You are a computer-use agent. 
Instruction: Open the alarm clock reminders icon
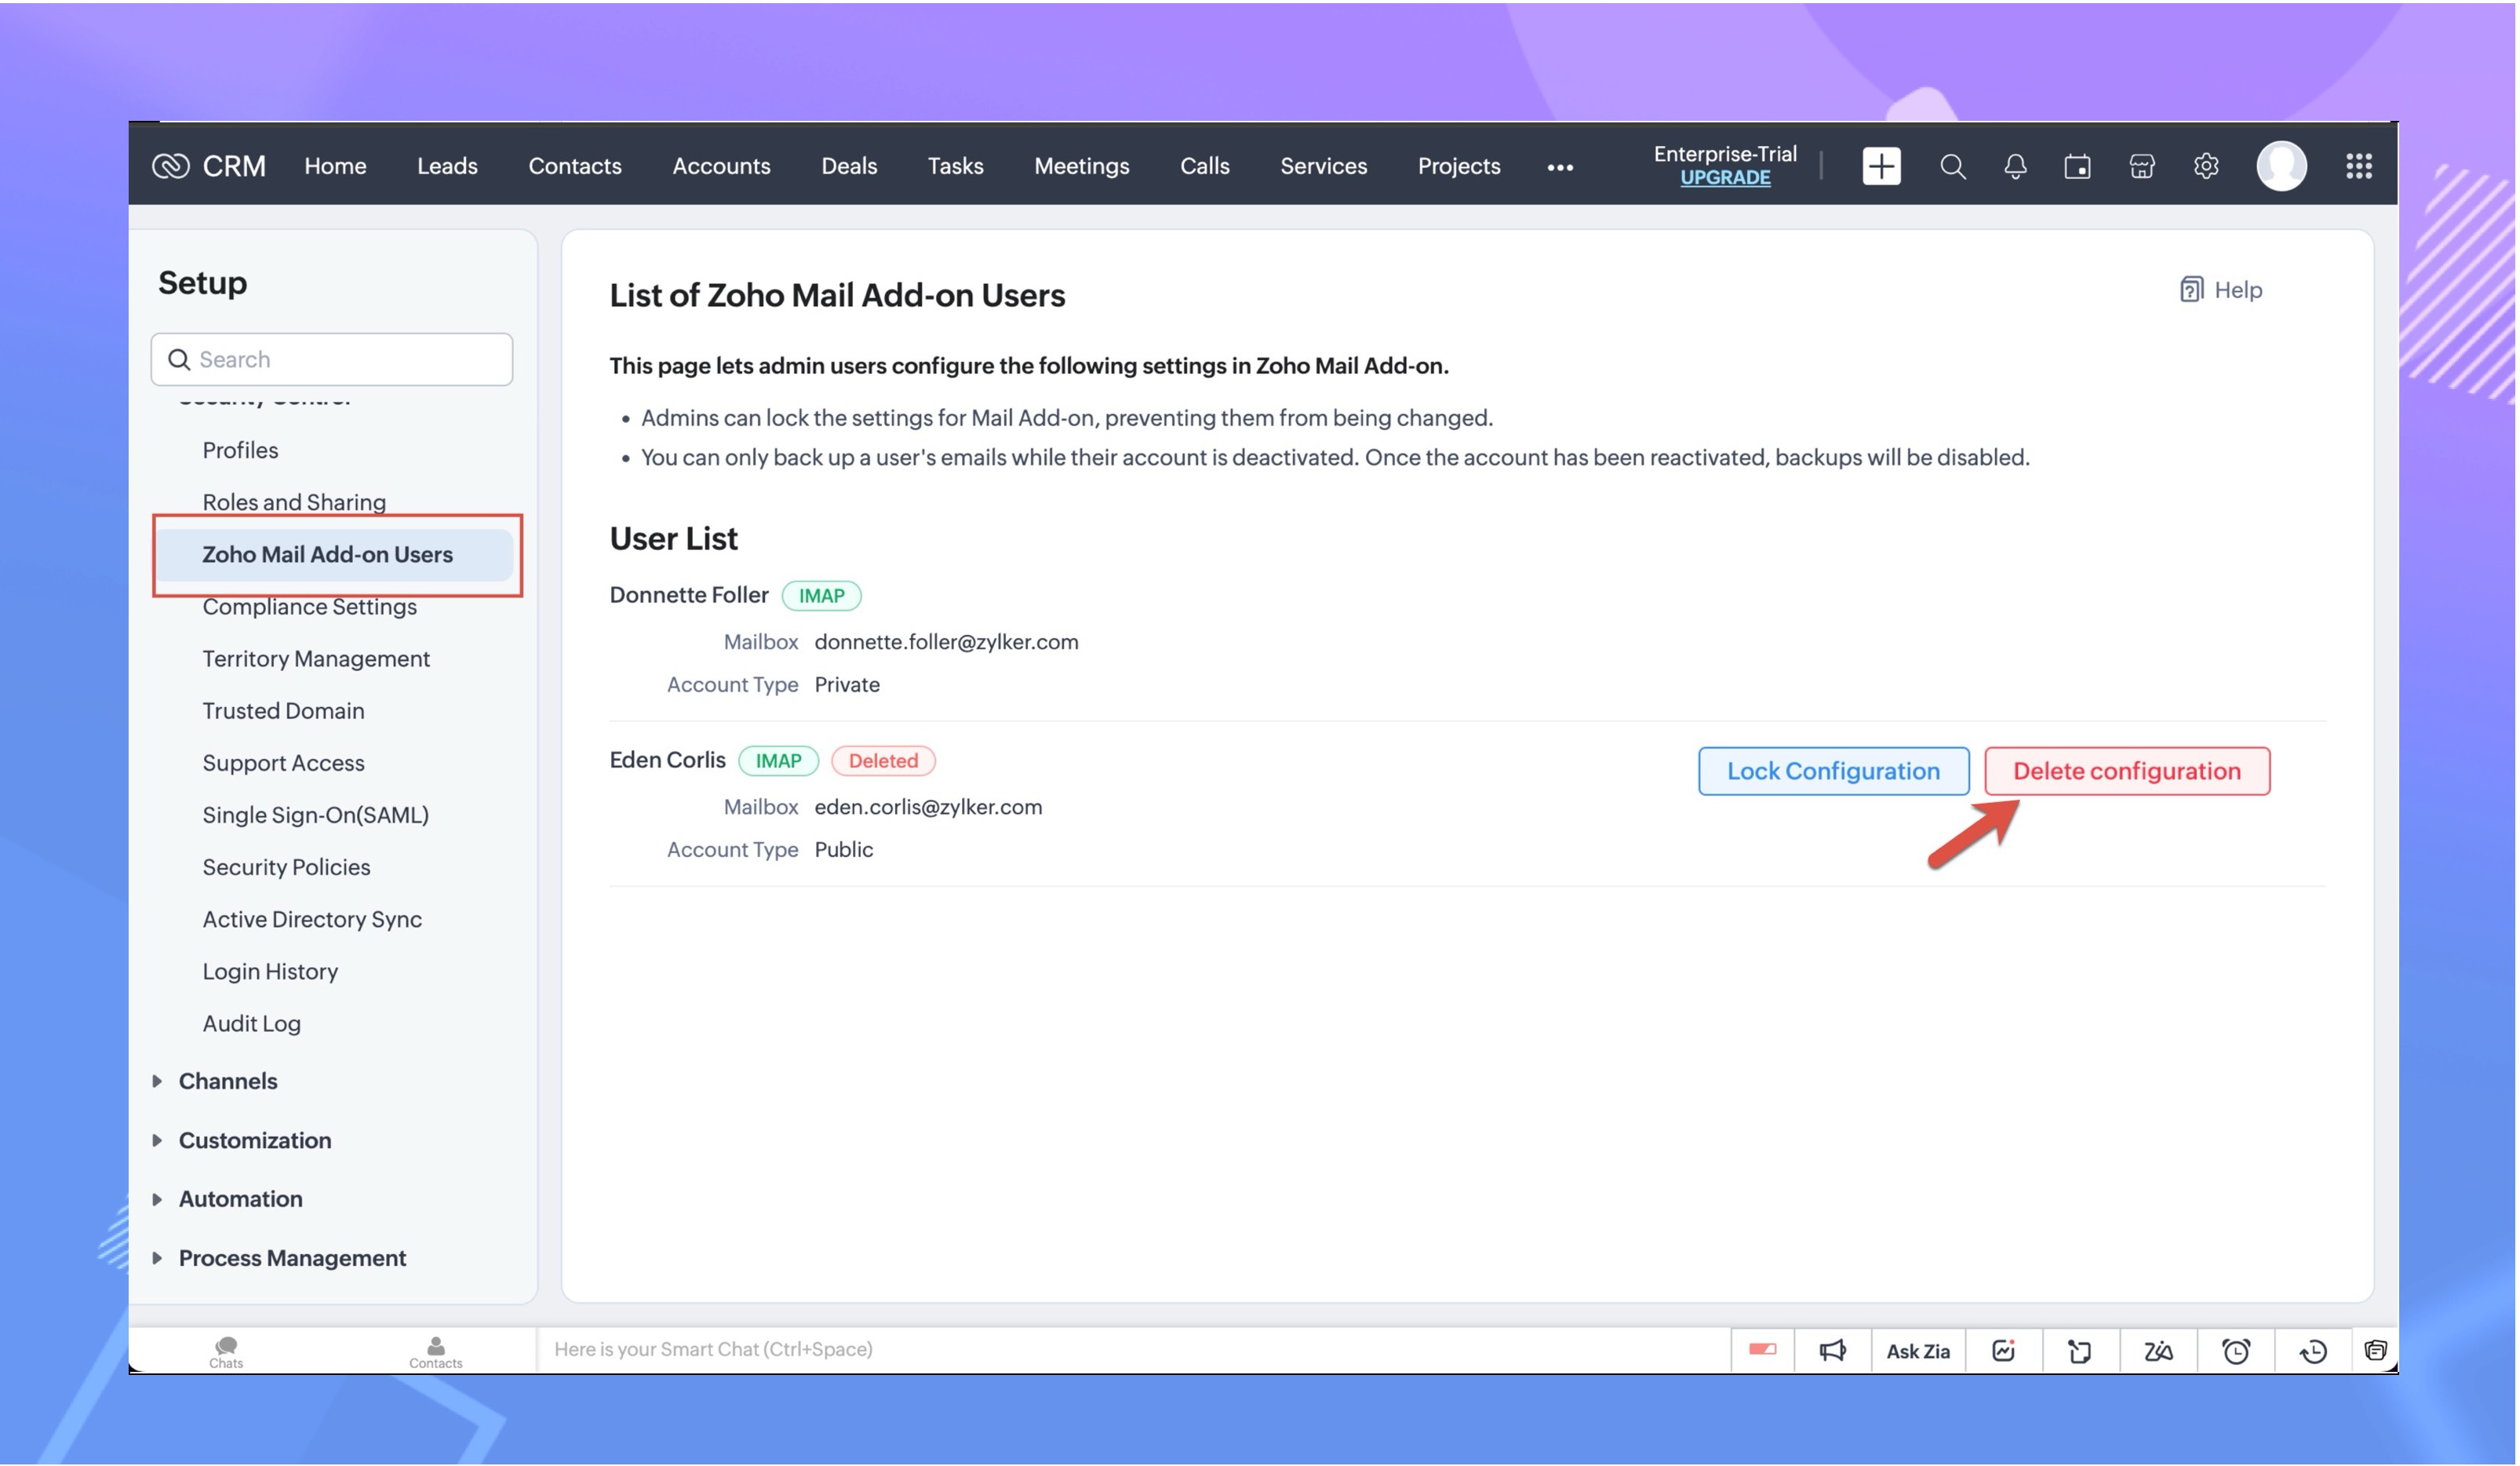click(2235, 1351)
